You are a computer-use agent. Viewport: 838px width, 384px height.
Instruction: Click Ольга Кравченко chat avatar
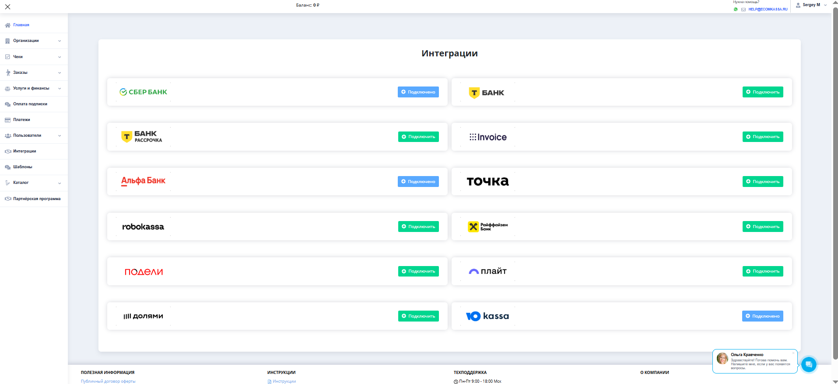tap(722, 359)
